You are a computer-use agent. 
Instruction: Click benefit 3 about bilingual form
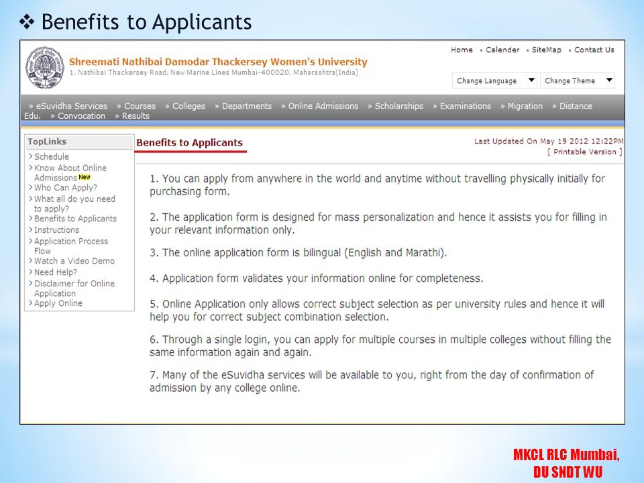(298, 253)
